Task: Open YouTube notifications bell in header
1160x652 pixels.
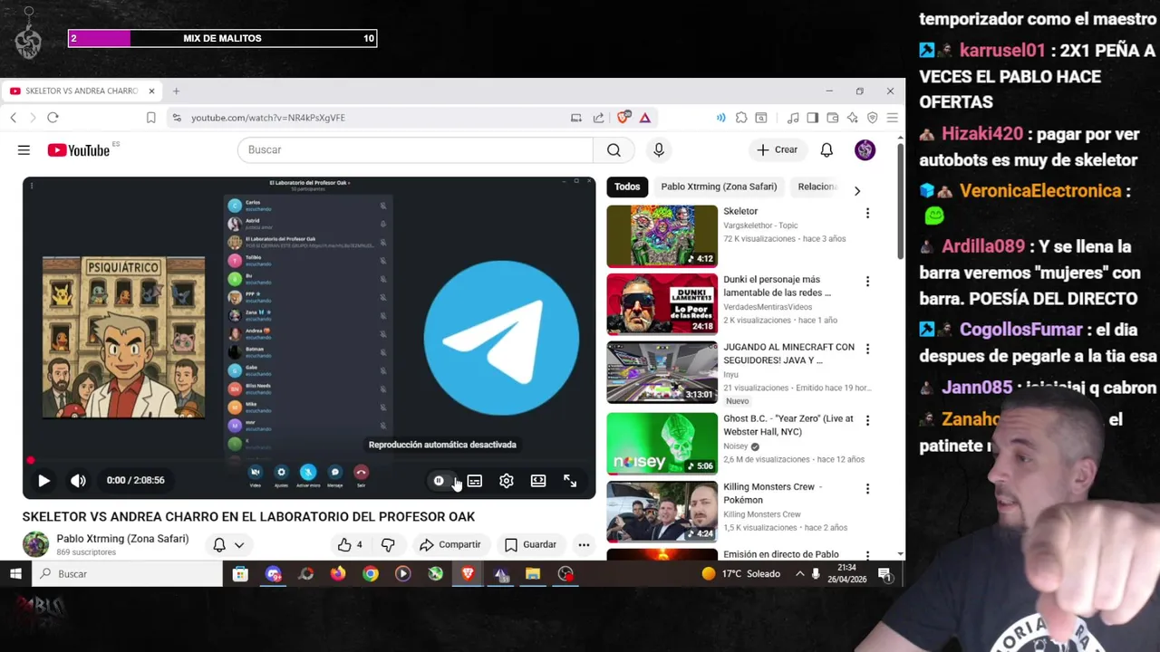Action: [x=826, y=150]
